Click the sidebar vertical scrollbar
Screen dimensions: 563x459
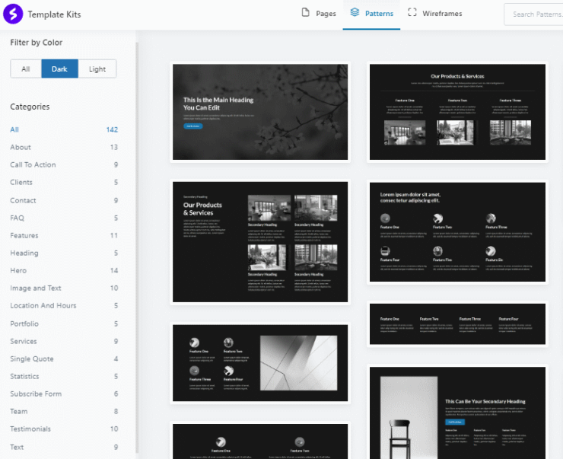pyautogui.click(x=137, y=248)
